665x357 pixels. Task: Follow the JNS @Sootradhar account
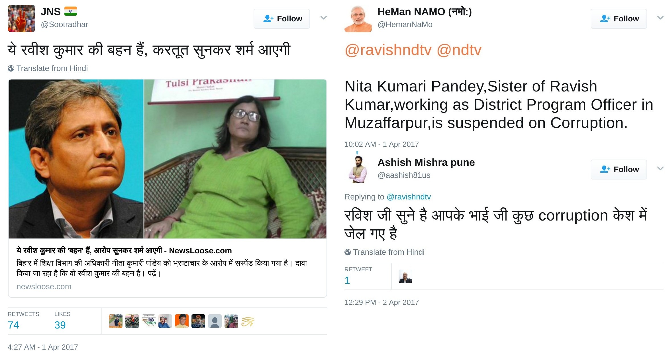pyautogui.click(x=282, y=19)
